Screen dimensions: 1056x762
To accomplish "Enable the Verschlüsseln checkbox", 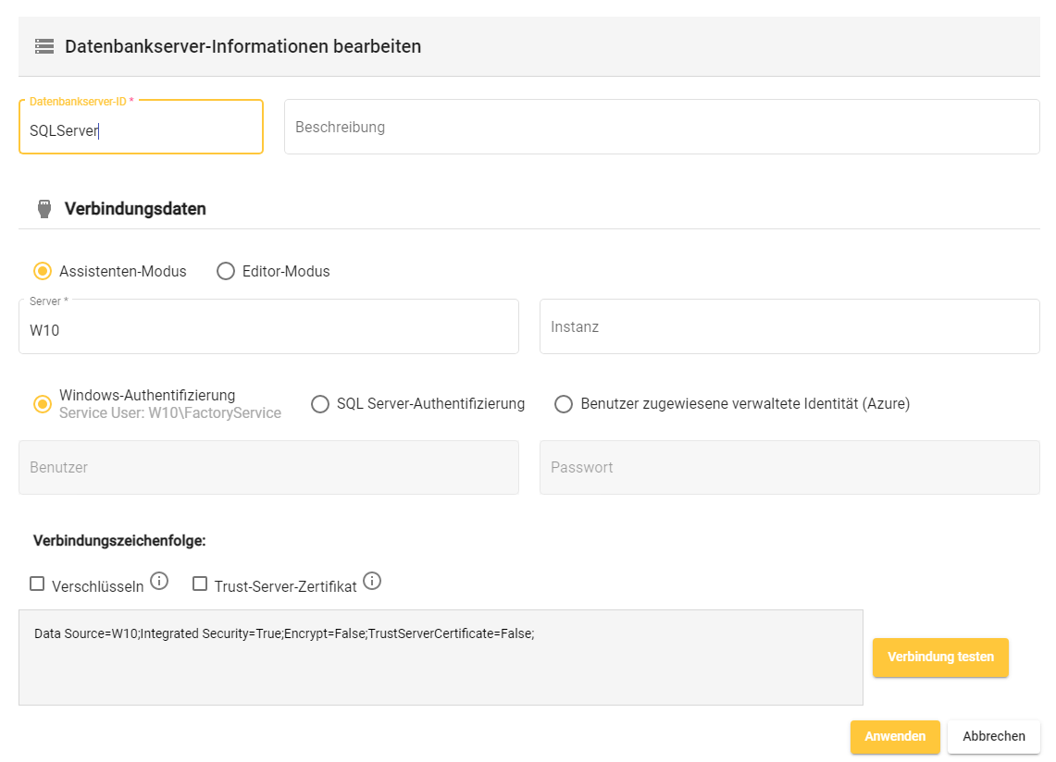I will [x=36, y=583].
